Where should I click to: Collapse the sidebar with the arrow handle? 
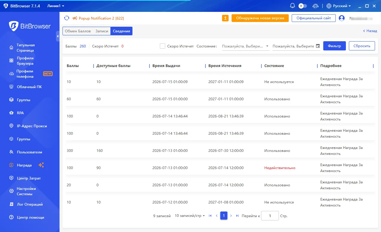click(58, 36)
